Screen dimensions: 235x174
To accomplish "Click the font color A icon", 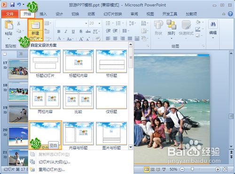I will pos(59,39).
